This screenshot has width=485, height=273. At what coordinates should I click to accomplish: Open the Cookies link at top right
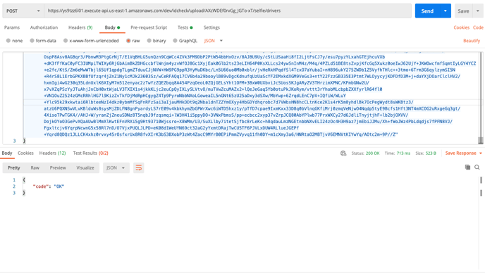pos(462,27)
